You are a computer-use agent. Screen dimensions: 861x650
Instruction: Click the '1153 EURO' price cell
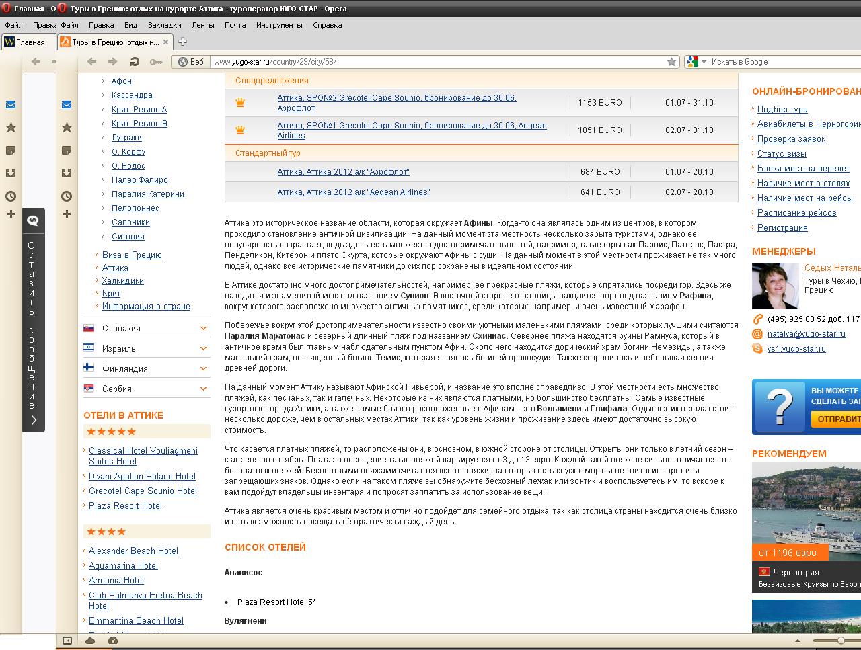600,103
